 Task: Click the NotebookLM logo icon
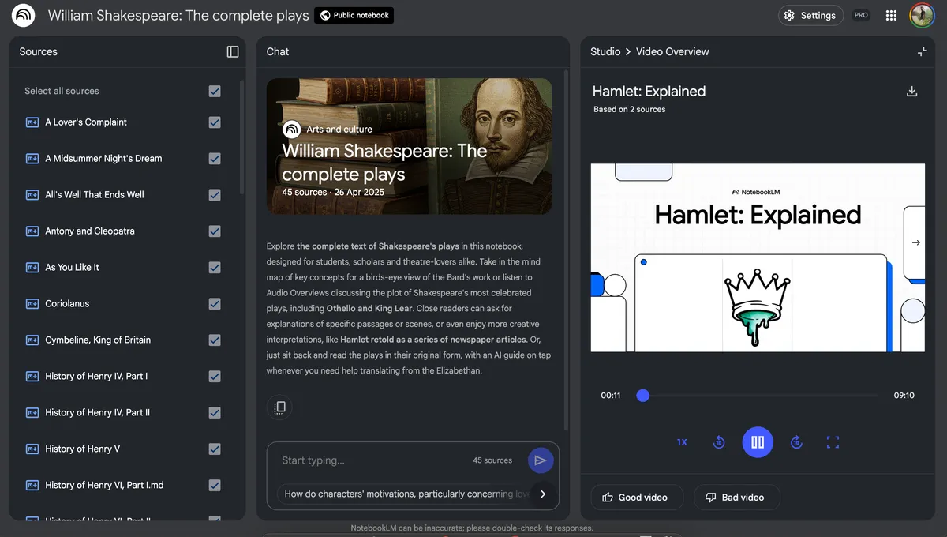pos(24,16)
